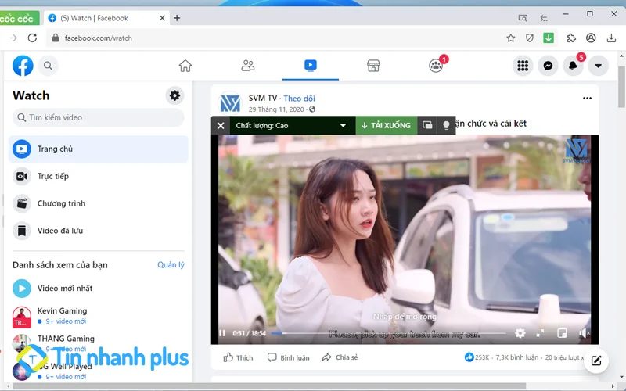Screen dimensions: 626x391
Task: Expand video to fullscreen
Action: [x=540, y=333]
